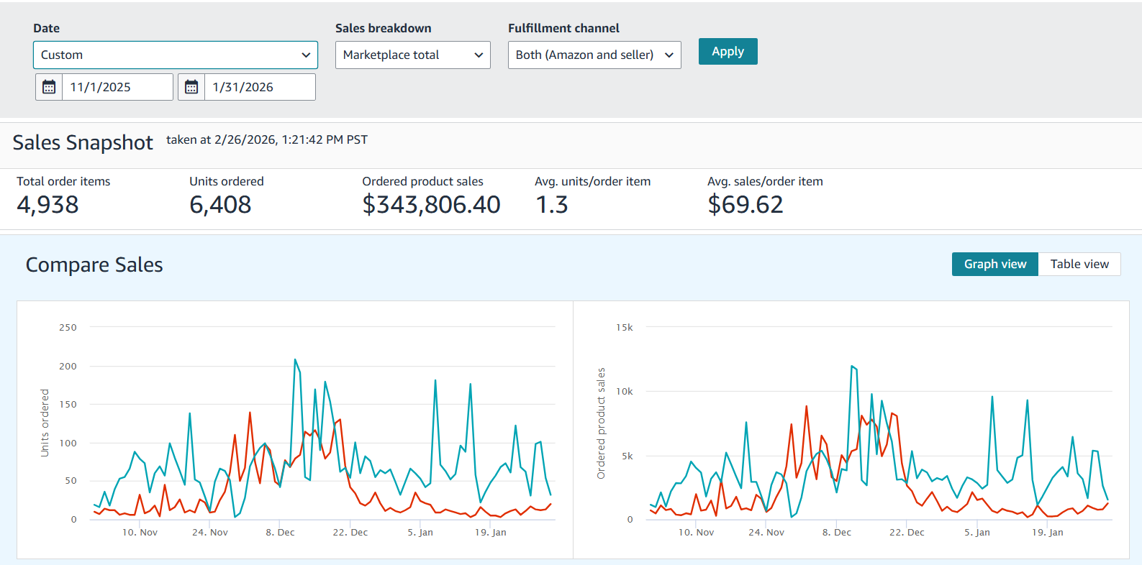Focus the end date field showing 1/31/2026
This screenshot has width=1142, height=565.
[x=259, y=87]
